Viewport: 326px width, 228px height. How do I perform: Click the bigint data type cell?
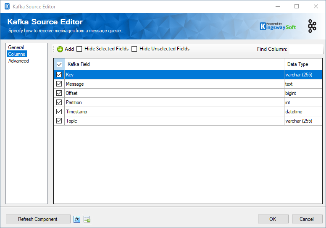pyautogui.click(x=303, y=93)
